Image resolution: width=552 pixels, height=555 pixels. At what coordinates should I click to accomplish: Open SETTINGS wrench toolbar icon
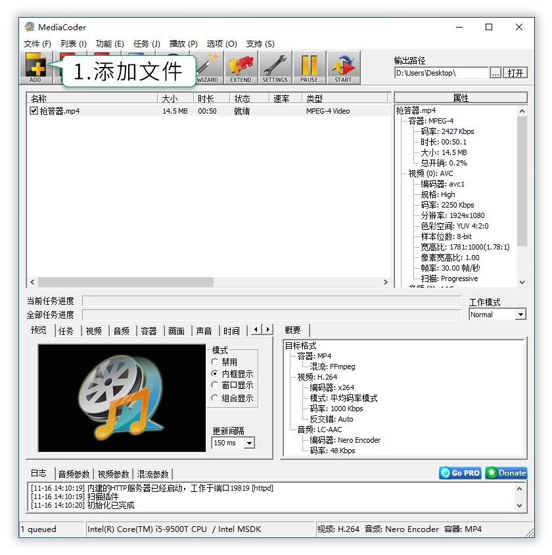(x=275, y=67)
